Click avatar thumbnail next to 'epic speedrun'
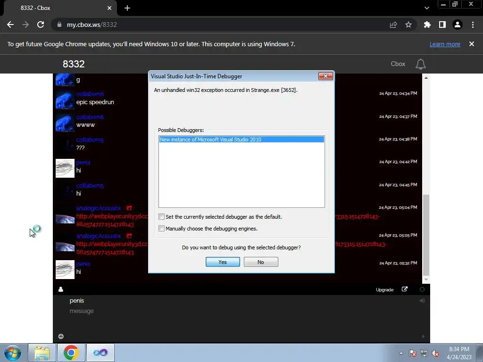The height and width of the screenshot is (362, 483). pos(65,100)
